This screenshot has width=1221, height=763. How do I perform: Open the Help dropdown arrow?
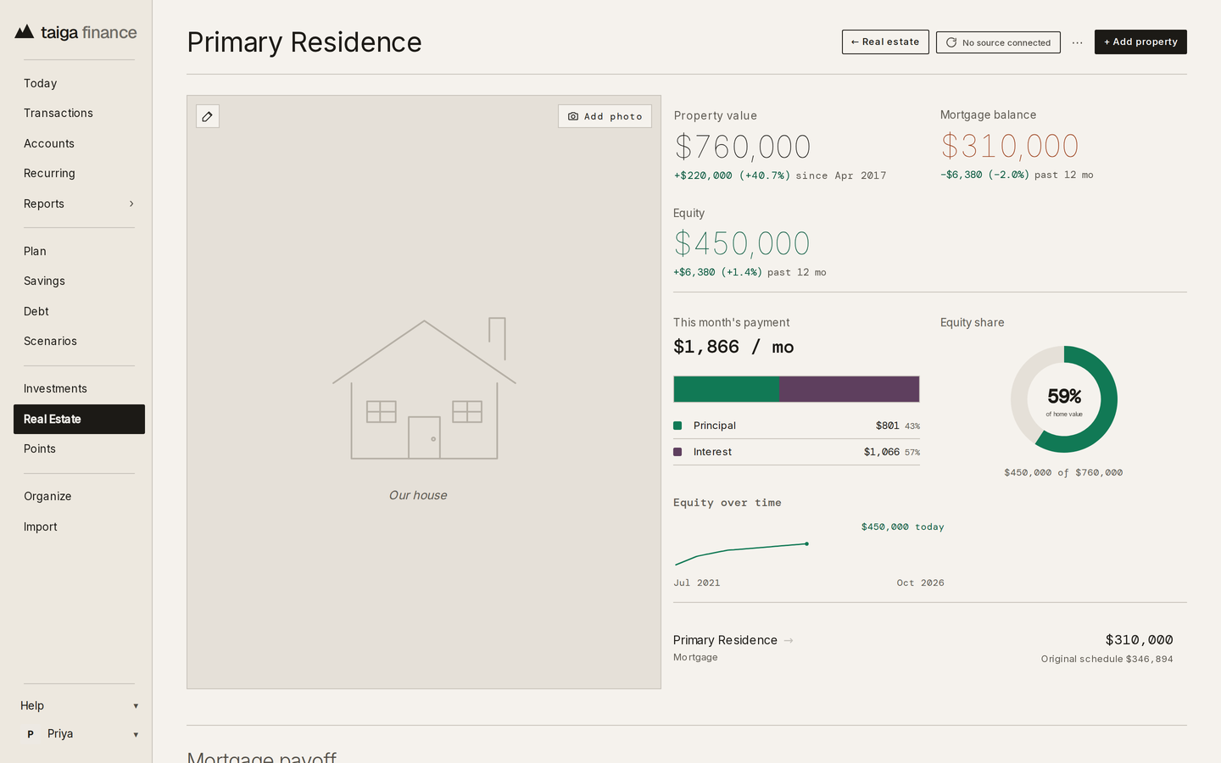[x=136, y=706]
